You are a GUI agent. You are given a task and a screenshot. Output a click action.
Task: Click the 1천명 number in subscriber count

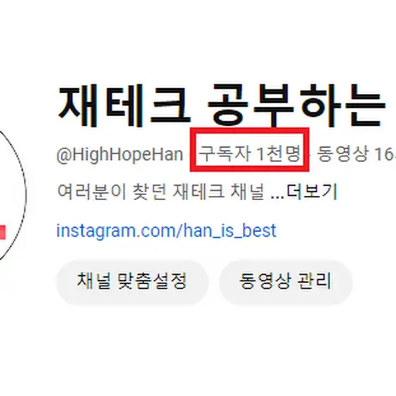(x=279, y=153)
